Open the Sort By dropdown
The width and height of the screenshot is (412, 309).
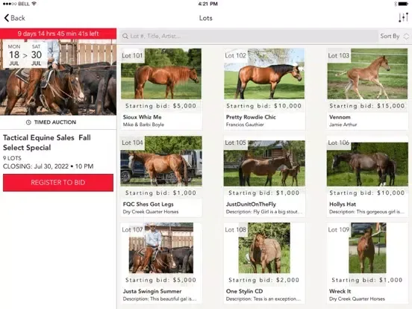click(x=394, y=36)
